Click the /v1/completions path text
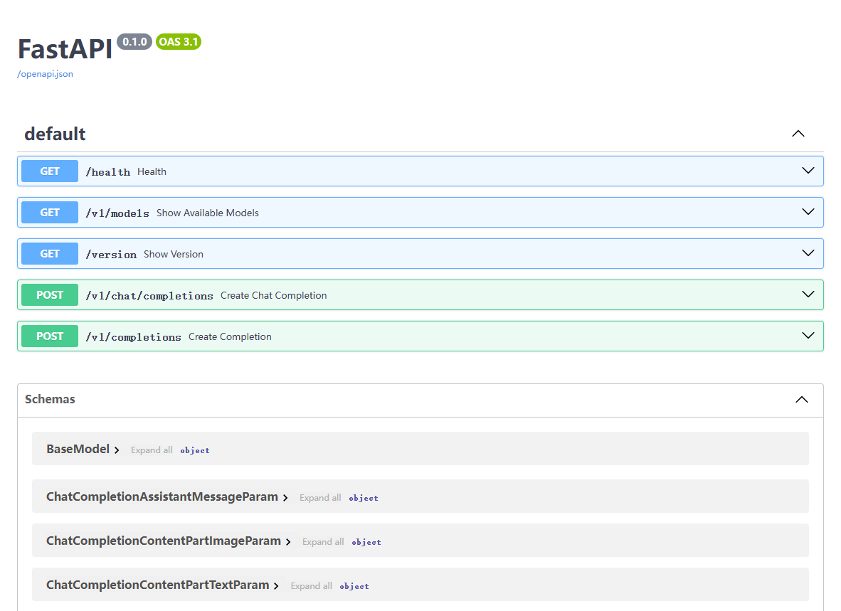This screenshot has height=611, width=841. (x=133, y=337)
